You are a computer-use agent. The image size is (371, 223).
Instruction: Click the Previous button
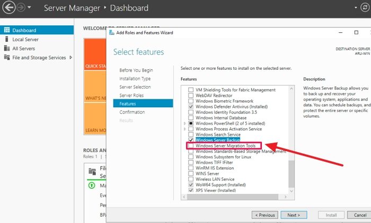[265, 215]
